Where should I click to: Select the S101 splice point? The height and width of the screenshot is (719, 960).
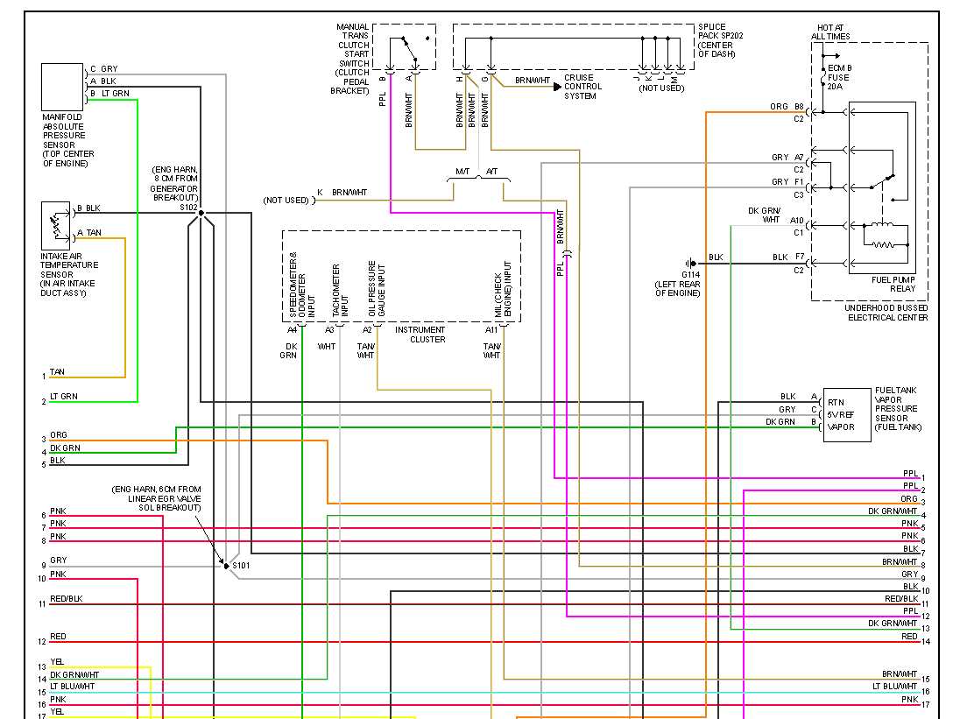226,566
